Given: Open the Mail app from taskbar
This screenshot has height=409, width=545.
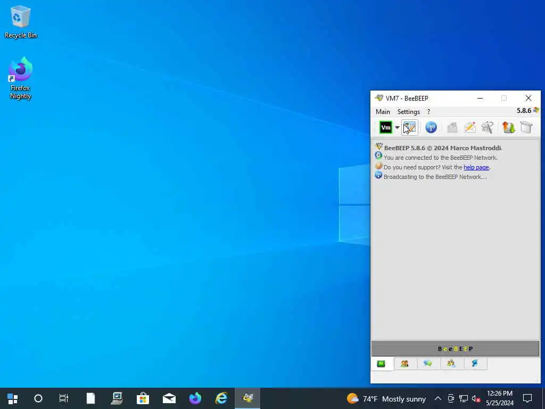Looking at the screenshot, I should (169, 398).
